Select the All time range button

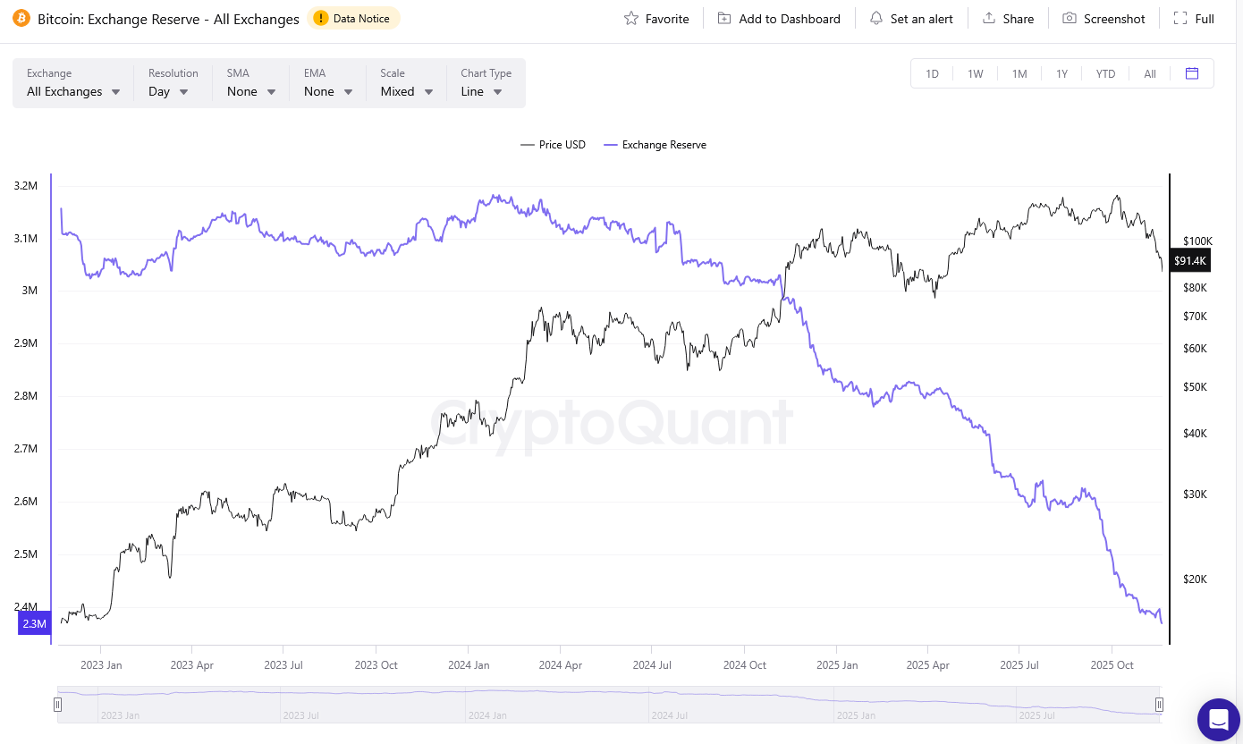[1150, 74]
